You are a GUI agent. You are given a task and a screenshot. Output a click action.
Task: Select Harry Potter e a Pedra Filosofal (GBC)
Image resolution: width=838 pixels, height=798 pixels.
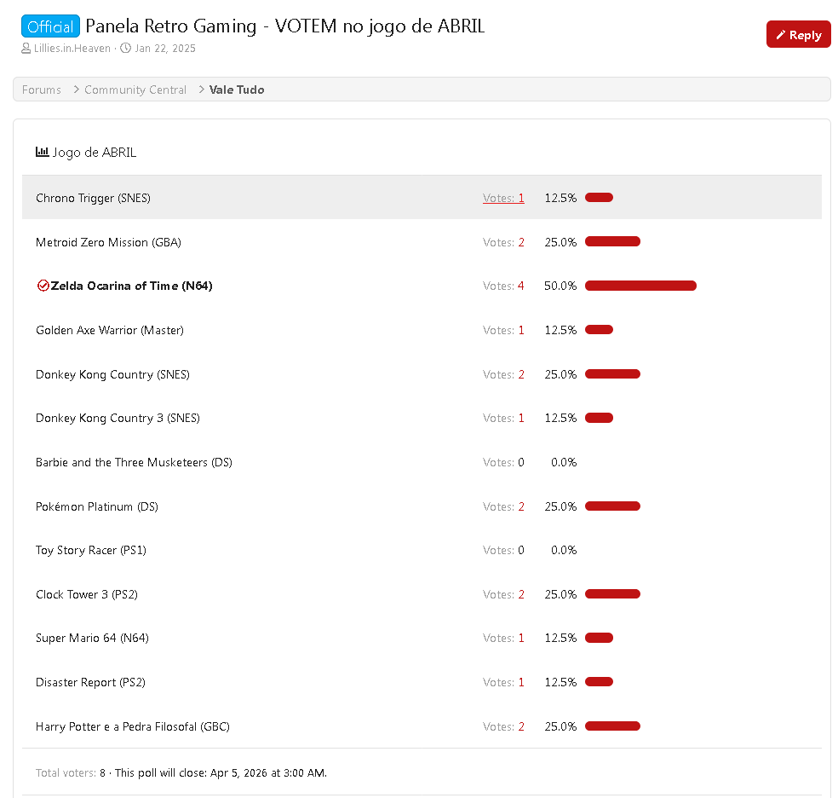tap(133, 726)
